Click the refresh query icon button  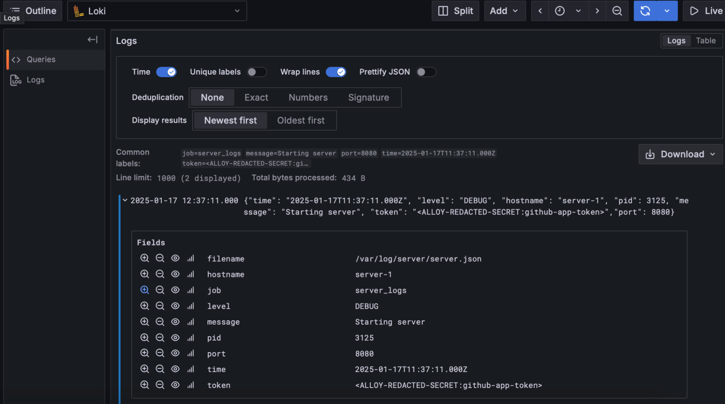click(x=645, y=11)
